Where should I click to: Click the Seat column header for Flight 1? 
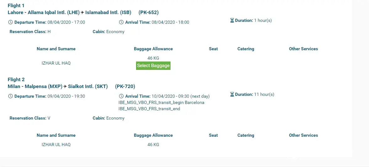[x=213, y=49]
